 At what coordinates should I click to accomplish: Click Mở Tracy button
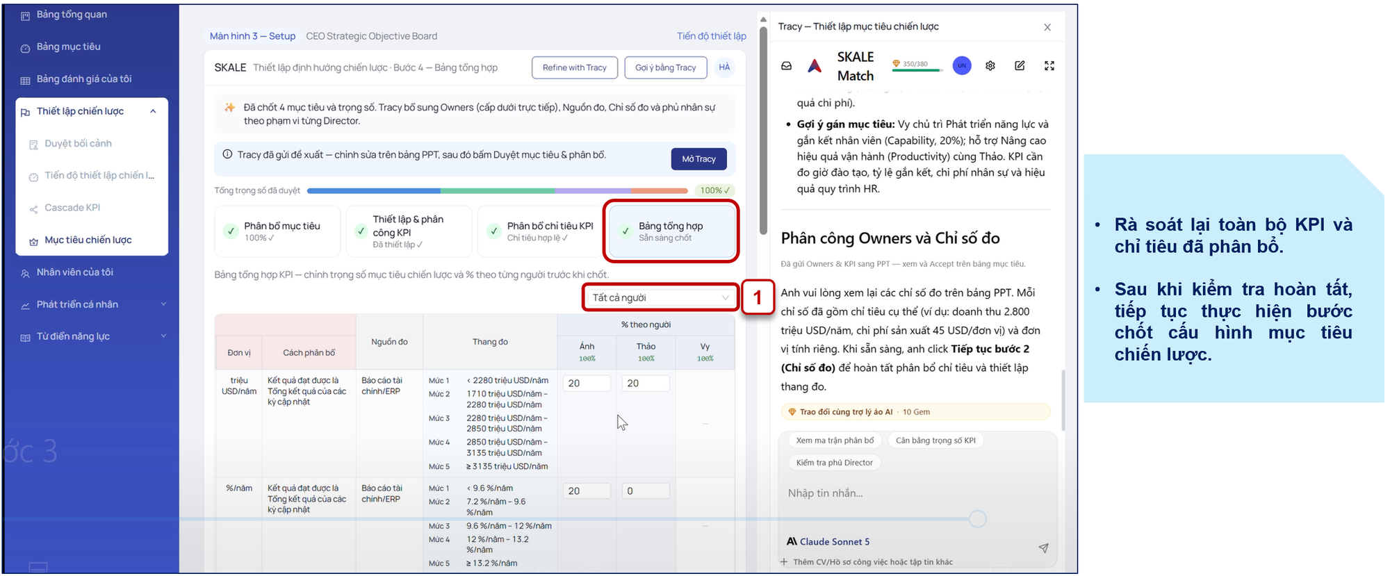click(698, 159)
